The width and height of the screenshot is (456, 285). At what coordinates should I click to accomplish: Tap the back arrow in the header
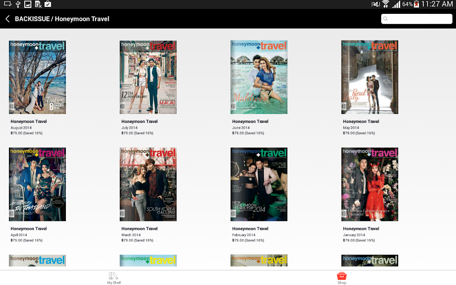(8, 19)
